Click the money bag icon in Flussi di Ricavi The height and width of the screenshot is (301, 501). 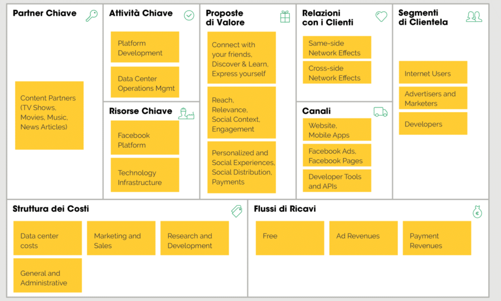coord(477,212)
